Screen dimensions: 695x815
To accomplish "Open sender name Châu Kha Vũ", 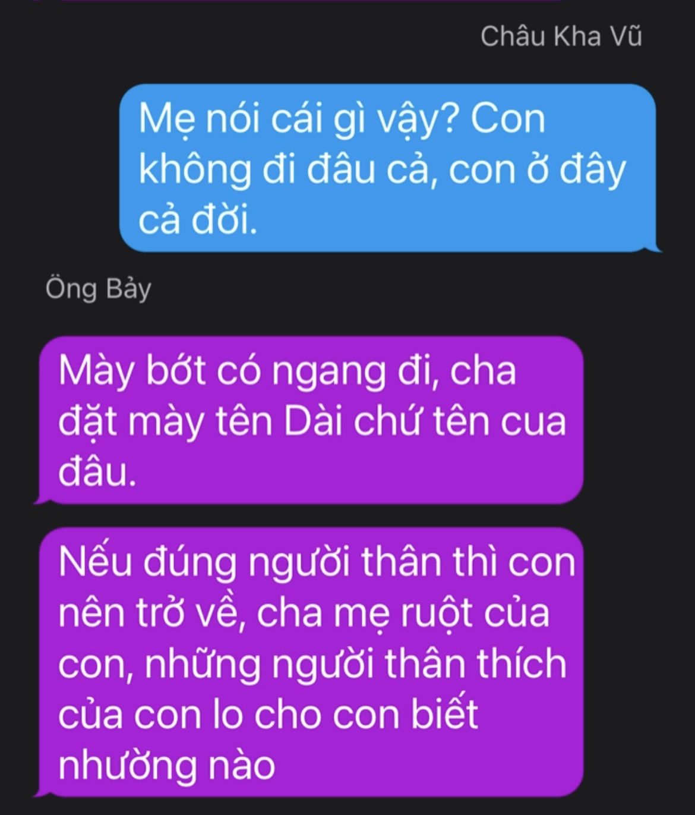I will (561, 37).
